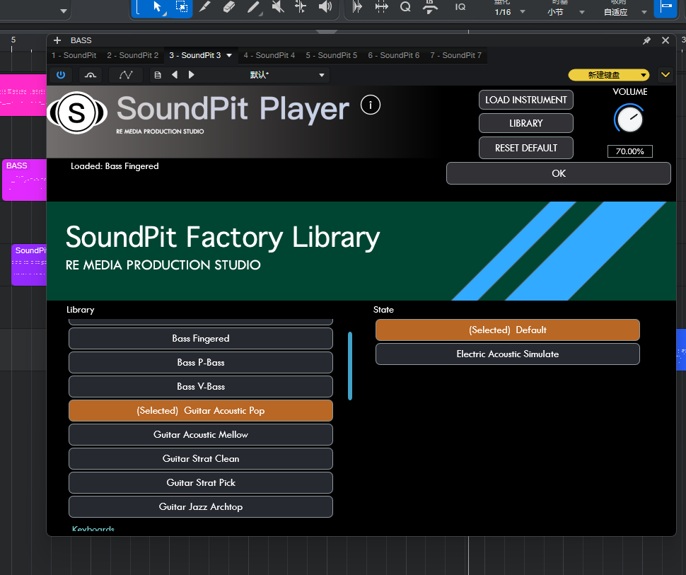Image resolution: width=686 pixels, height=575 pixels.
Task: Switch to the 4 - SoundPit 4 tab
Action: [x=269, y=55]
